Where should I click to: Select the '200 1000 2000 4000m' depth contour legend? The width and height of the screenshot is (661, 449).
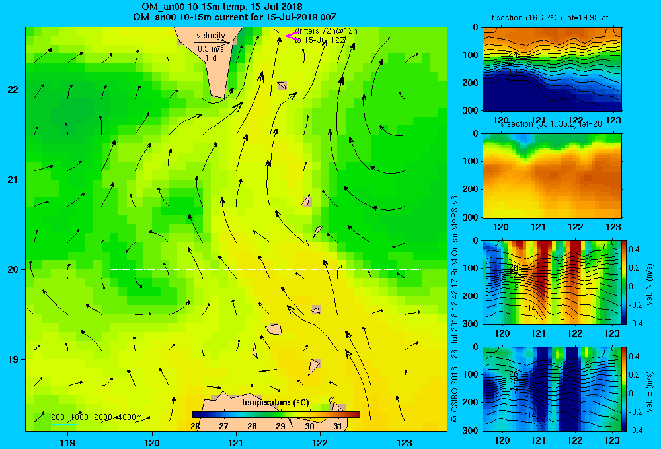pyautogui.click(x=97, y=417)
